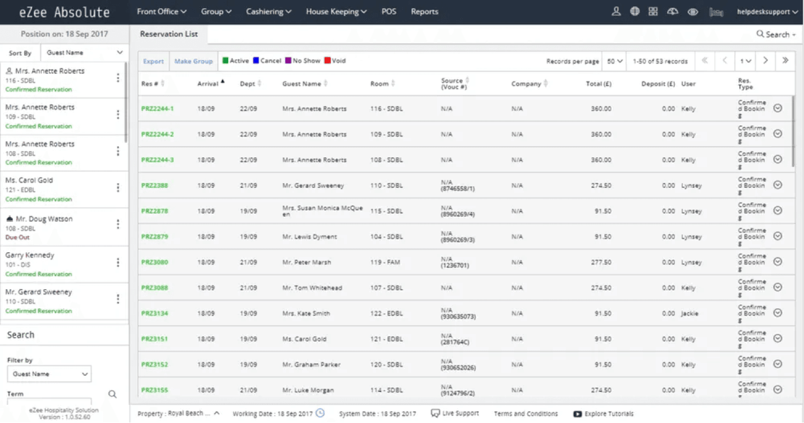Jump to the last page of records
Image resolution: width=804 pixels, height=423 pixels.
coord(785,61)
